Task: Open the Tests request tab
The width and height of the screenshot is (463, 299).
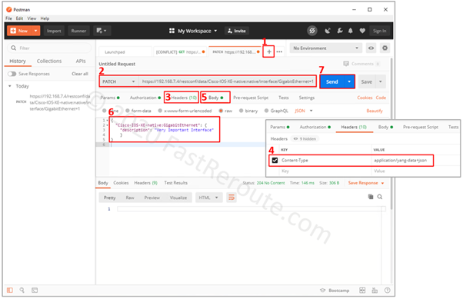Action: 284,98
